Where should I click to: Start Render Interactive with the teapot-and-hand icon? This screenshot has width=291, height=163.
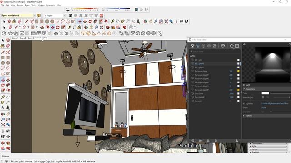(16, 34)
